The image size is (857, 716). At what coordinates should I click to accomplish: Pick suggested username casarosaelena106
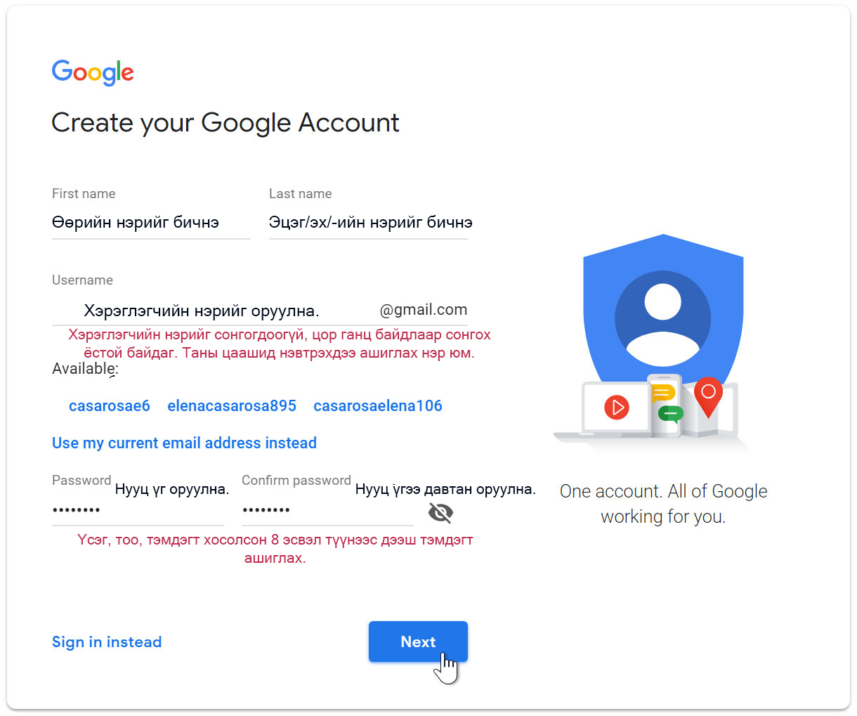click(x=378, y=405)
